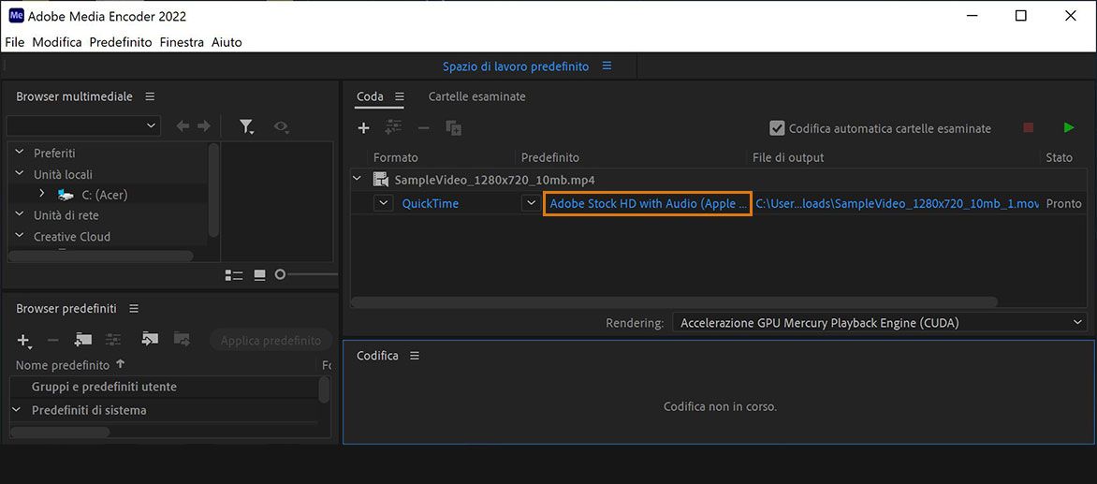Image resolution: width=1097 pixels, height=484 pixels.
Task: Add source to queue with plus icon
Action: tap(363, 128)
